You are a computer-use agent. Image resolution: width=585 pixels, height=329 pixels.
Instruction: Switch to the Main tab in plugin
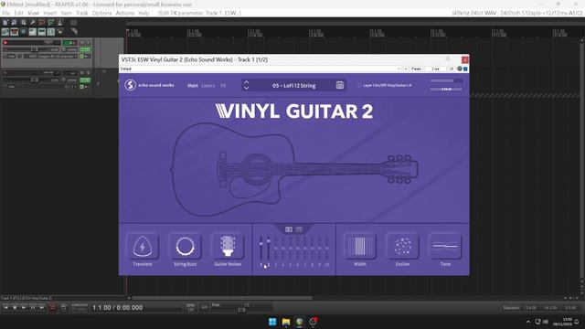193,85
